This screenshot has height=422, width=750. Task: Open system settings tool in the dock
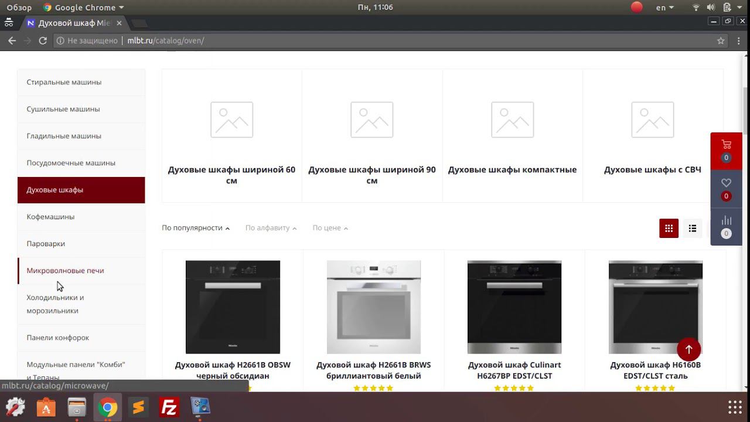[x=15, y=407]
